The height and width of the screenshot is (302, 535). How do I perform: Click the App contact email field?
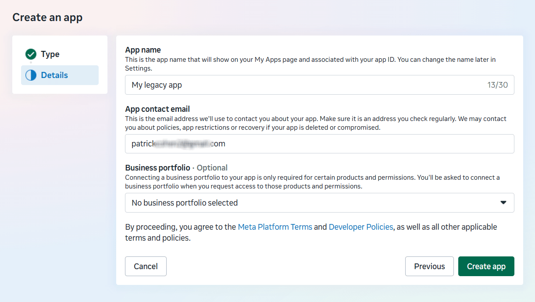click(x=319, y=144)
